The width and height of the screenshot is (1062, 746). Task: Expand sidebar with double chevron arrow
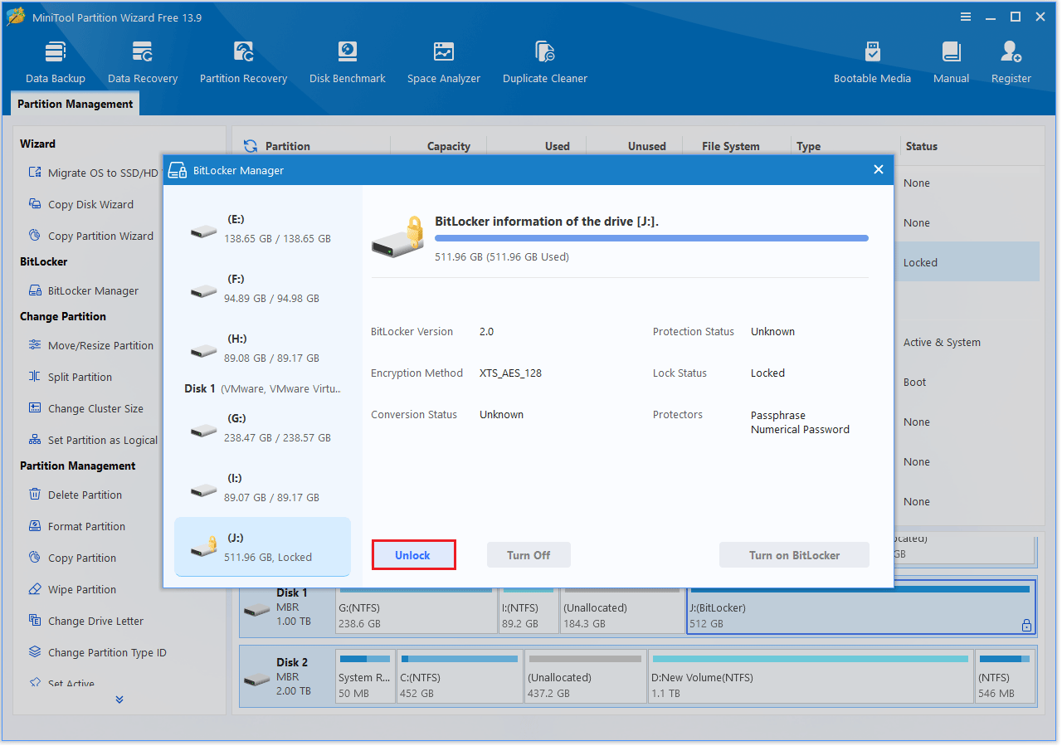119,700
